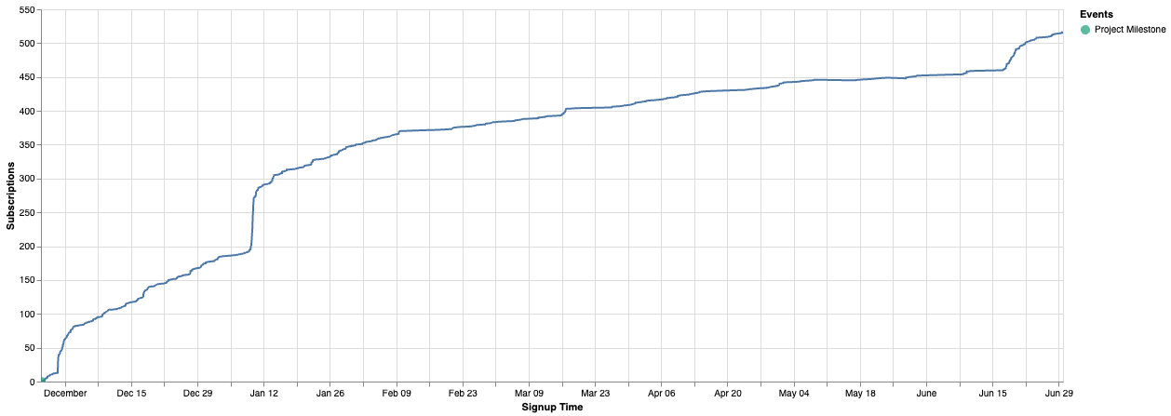Click the June x-axis label
The height and width of the screenshot is (416, 1171).
tap(926, 394)
